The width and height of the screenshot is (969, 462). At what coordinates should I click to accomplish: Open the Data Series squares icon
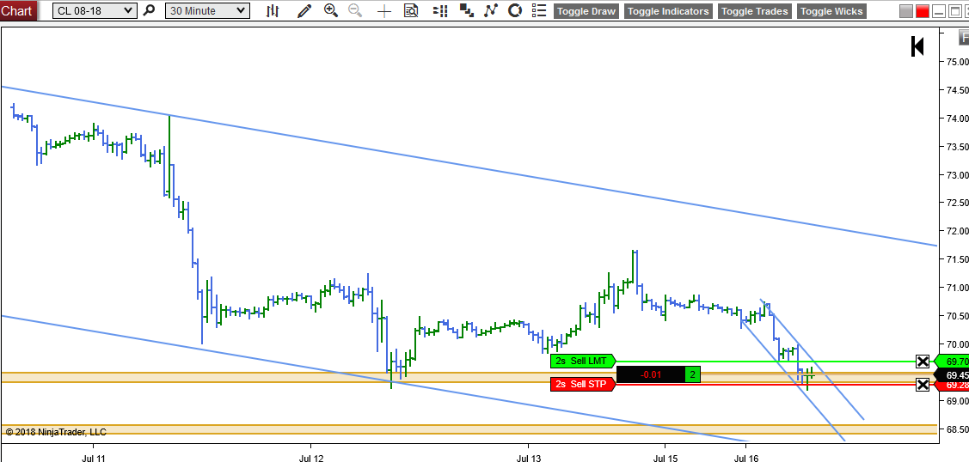tap(467, 10)
